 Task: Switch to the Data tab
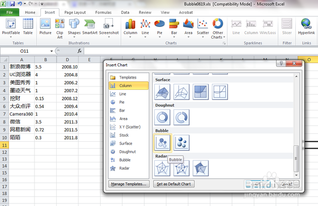click(125, 12)
